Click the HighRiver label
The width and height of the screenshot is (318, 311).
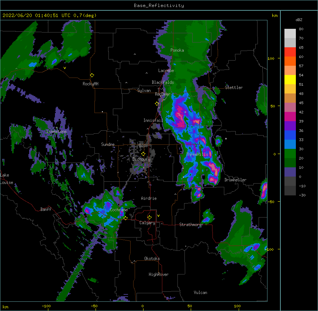(x=159, y=274)
